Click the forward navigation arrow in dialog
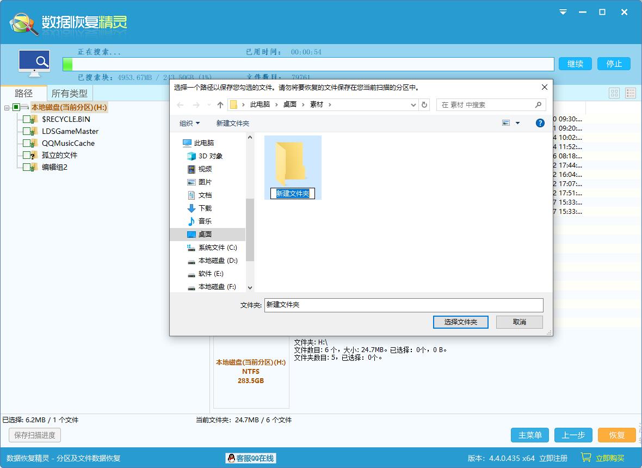The image size is (642, 468). [x=196, y=105]
